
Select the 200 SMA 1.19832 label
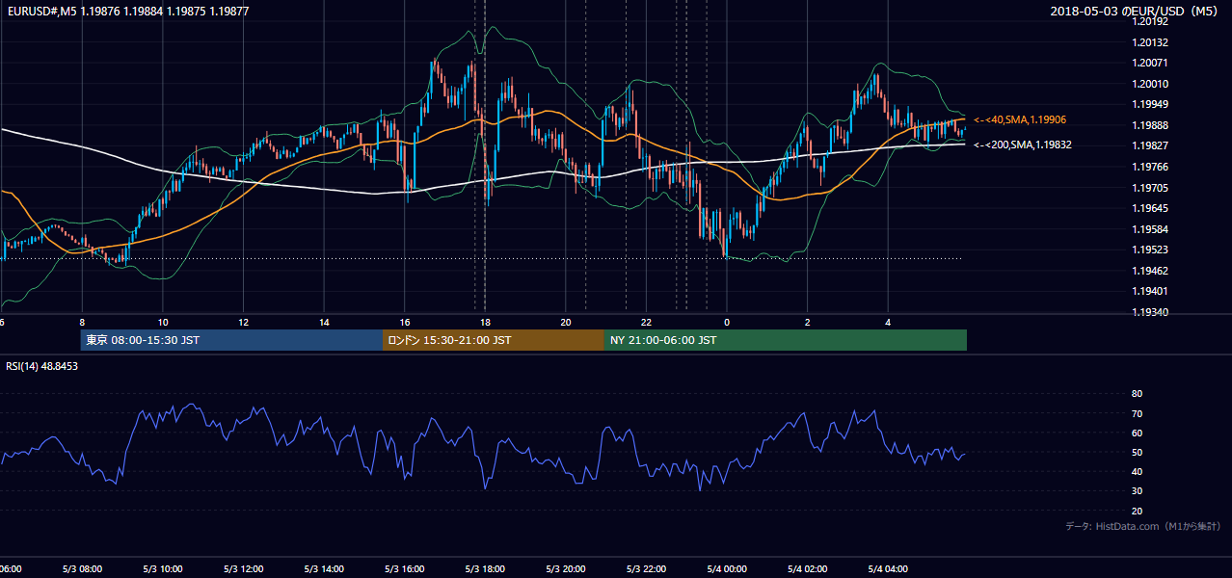click(1023, 144)
